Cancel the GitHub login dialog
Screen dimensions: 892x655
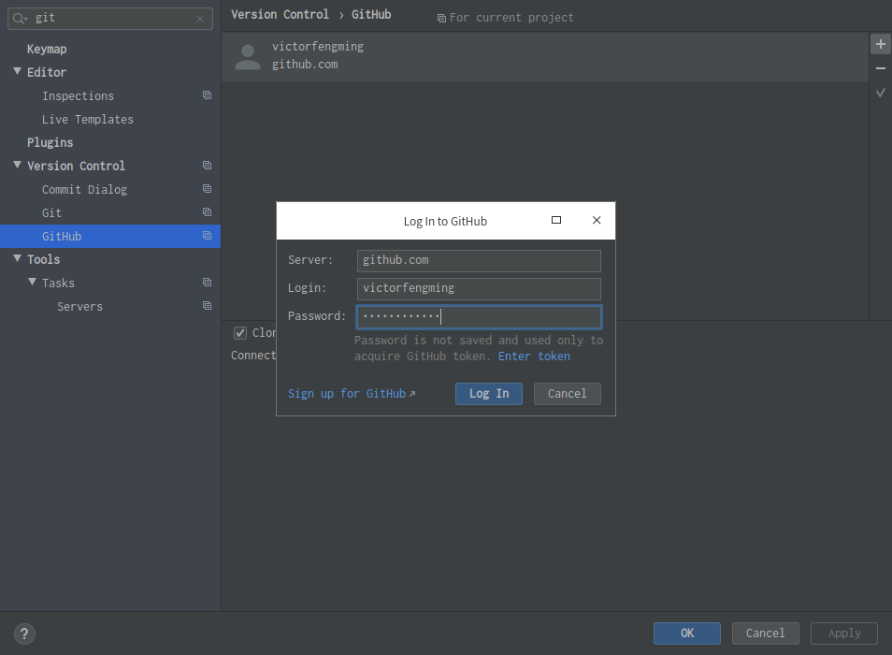(568, 394)
